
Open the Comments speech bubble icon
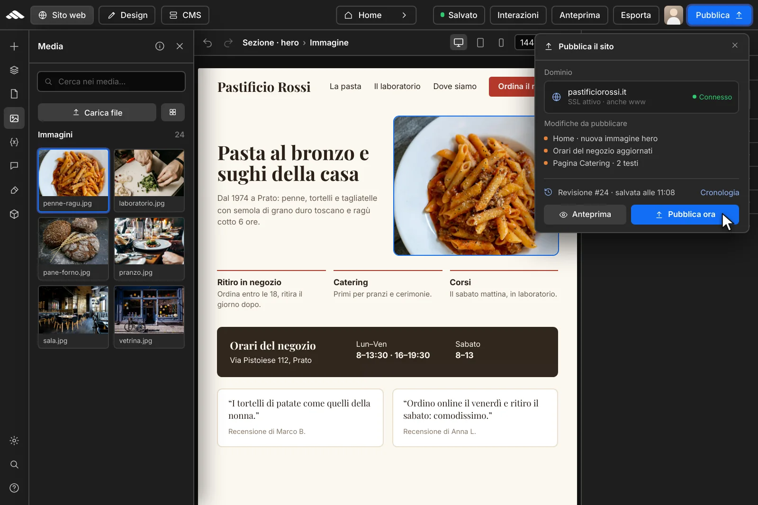(14, 166)
